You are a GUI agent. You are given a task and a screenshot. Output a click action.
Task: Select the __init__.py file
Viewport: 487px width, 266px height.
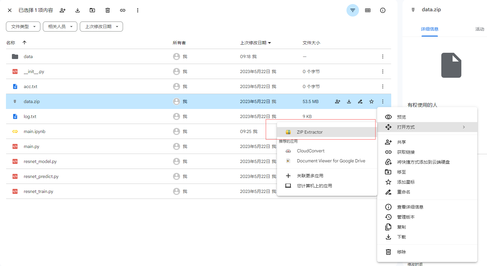pyautogui.click(x=198, y=71)
